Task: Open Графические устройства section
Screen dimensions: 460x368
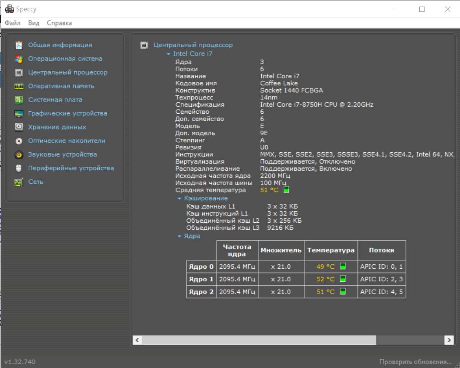Action: [67, 113]
